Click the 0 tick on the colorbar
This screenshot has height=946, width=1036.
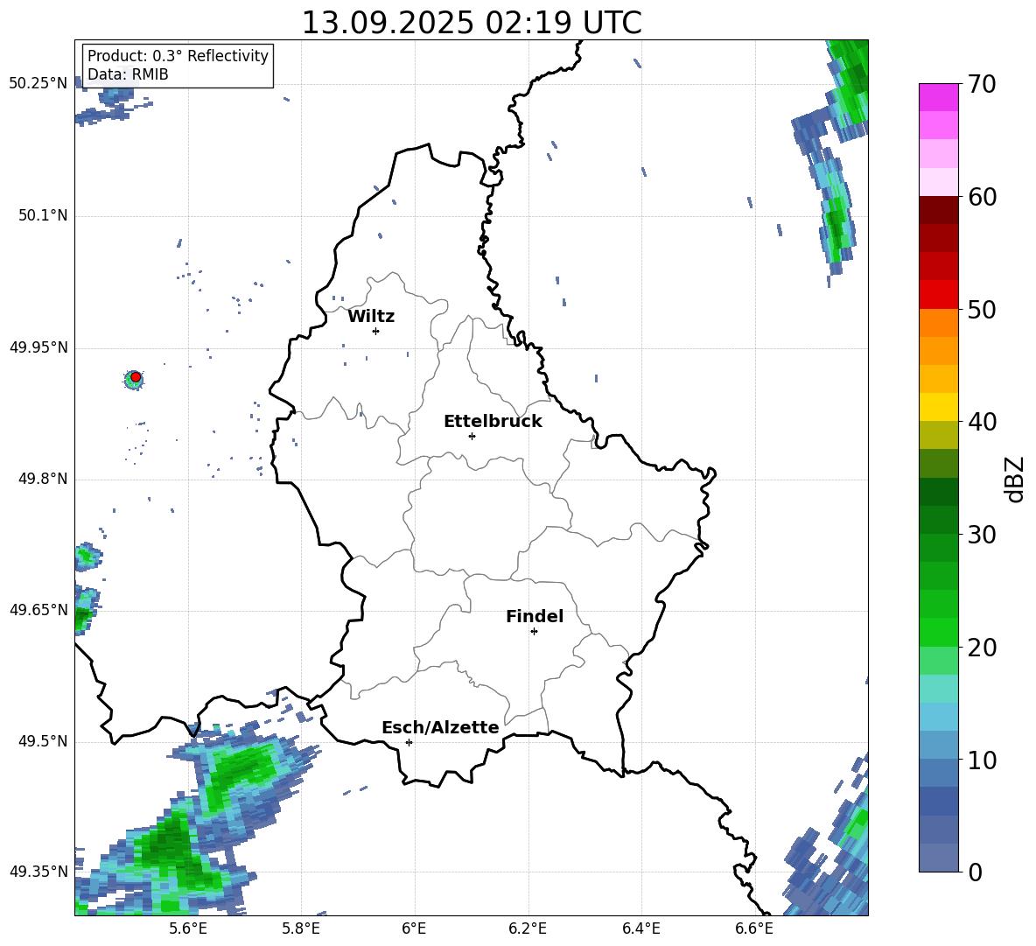975,872
